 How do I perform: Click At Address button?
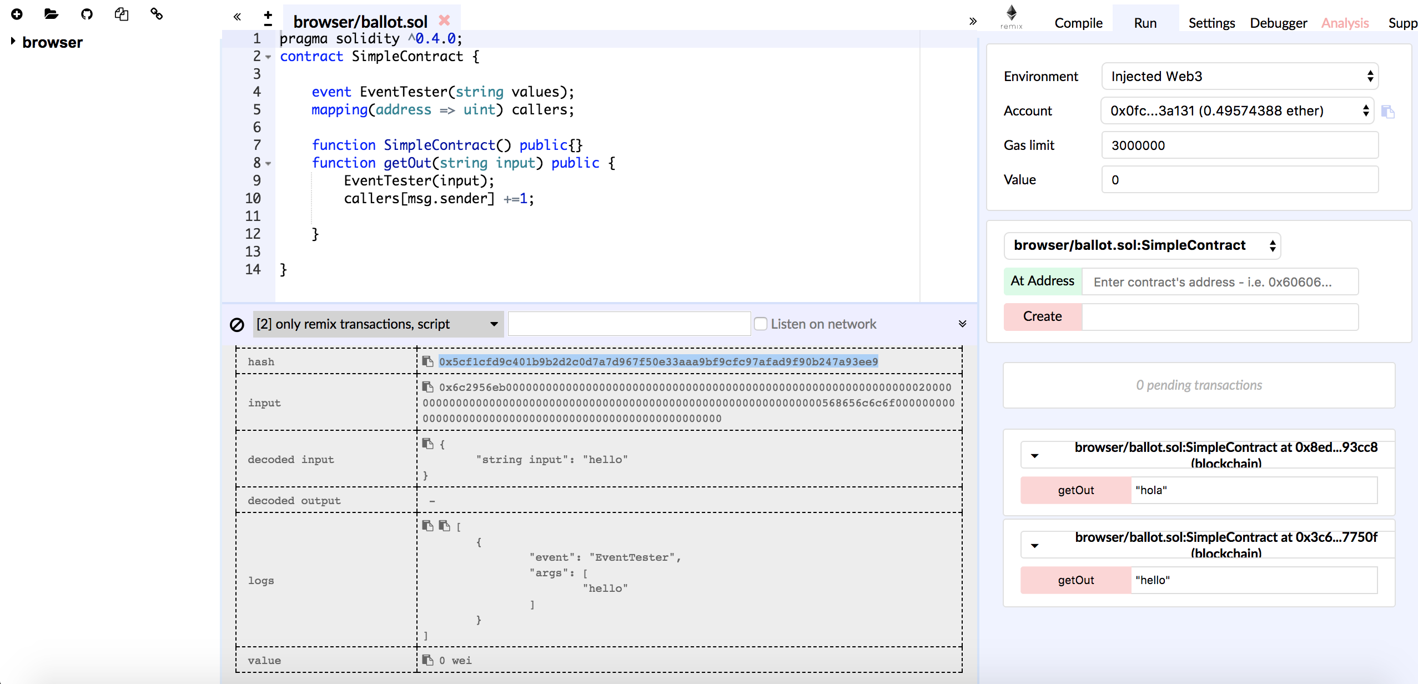1042,281
